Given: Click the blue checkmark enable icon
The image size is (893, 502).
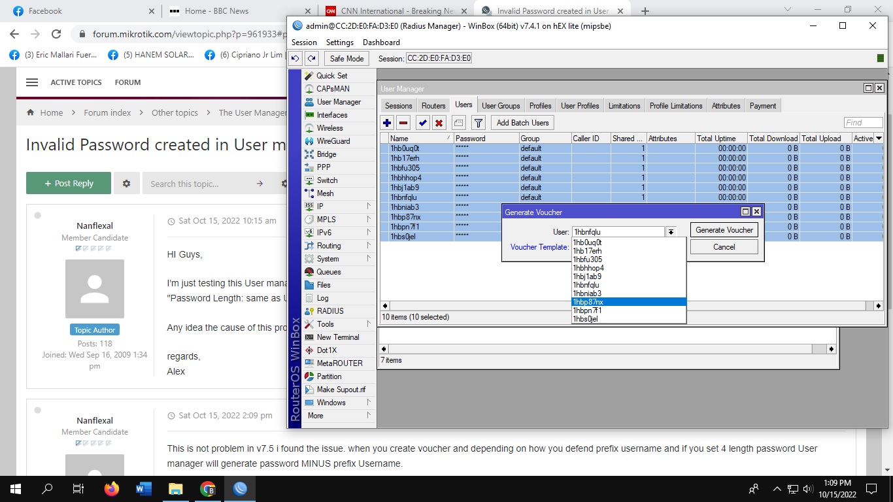Looking at the screenshot, I should pos(423,122).
